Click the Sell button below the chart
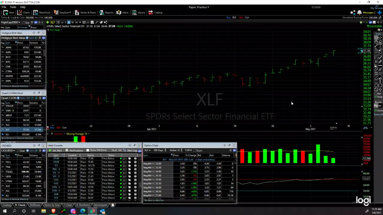The height and width of the screenshot is (215, 383). tap(58, 128)
